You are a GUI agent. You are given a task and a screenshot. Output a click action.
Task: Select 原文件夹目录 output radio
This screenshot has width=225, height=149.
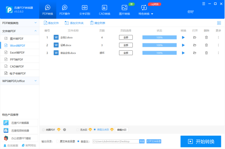pos(57,141)
